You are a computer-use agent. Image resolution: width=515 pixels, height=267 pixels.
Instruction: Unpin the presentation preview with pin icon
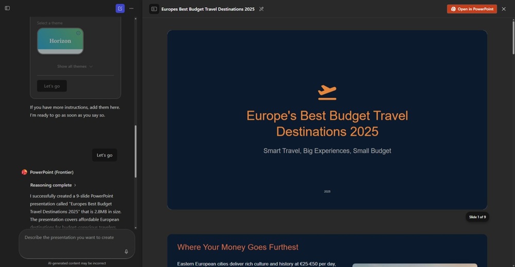(x=261, y=9)
